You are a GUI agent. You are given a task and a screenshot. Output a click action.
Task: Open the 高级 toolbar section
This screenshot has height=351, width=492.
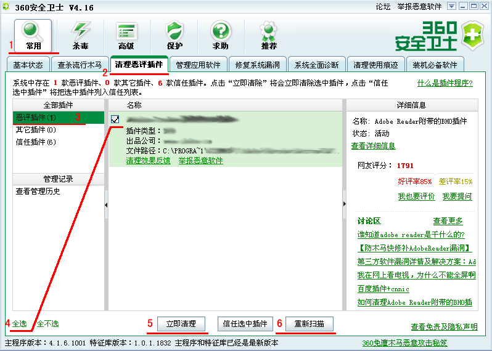(126, 35)
